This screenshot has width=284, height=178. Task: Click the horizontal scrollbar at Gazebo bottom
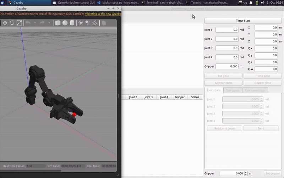[x=31, y=171]
